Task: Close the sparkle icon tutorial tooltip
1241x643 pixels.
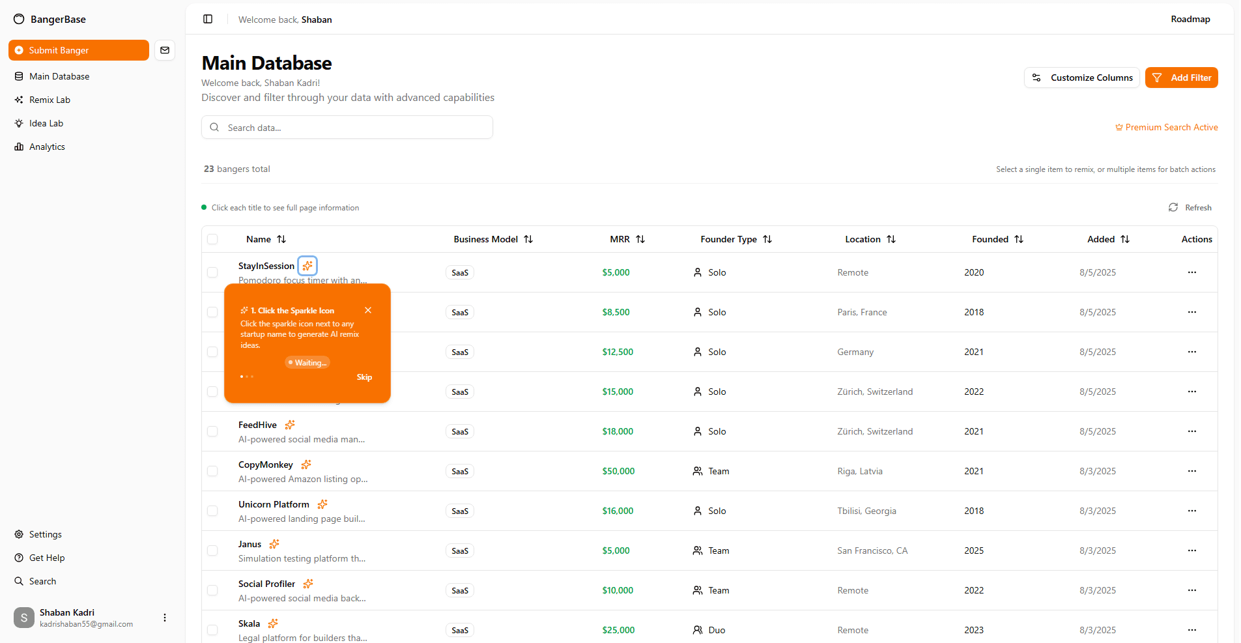Action: pos(368,310)
